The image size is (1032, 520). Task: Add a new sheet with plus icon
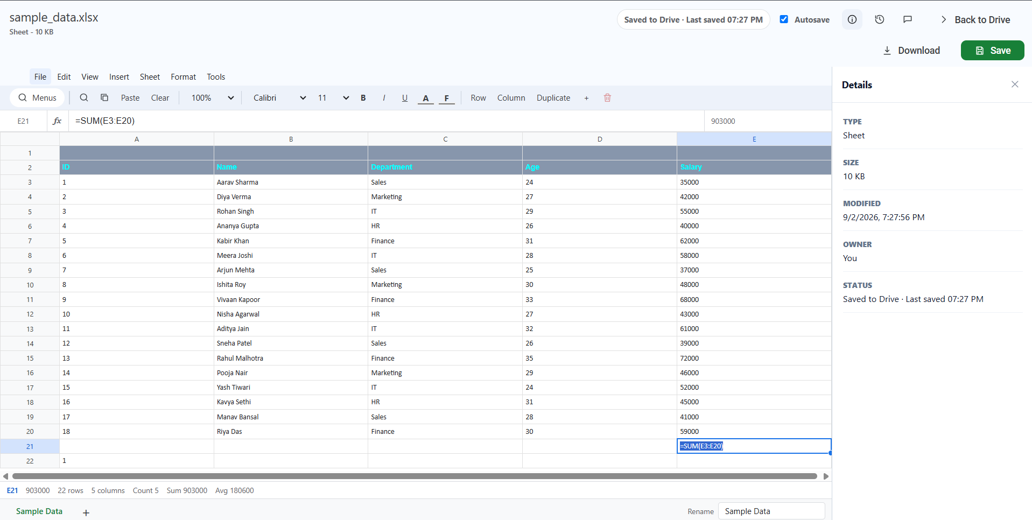(x=86, y=512)
